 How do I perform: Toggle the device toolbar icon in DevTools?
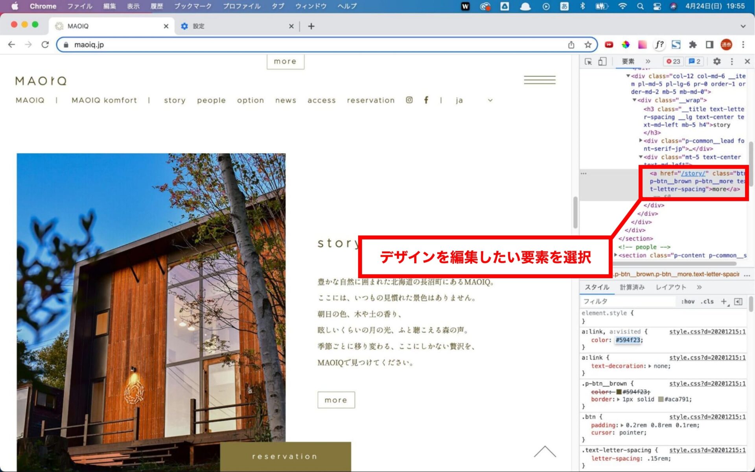[602, 61]
